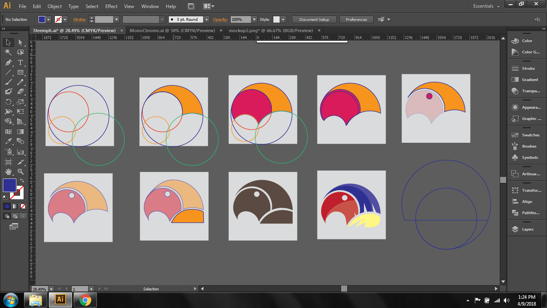Open the Pathfinder panel
The image size is (547, 308).
[x=525, y=213]
